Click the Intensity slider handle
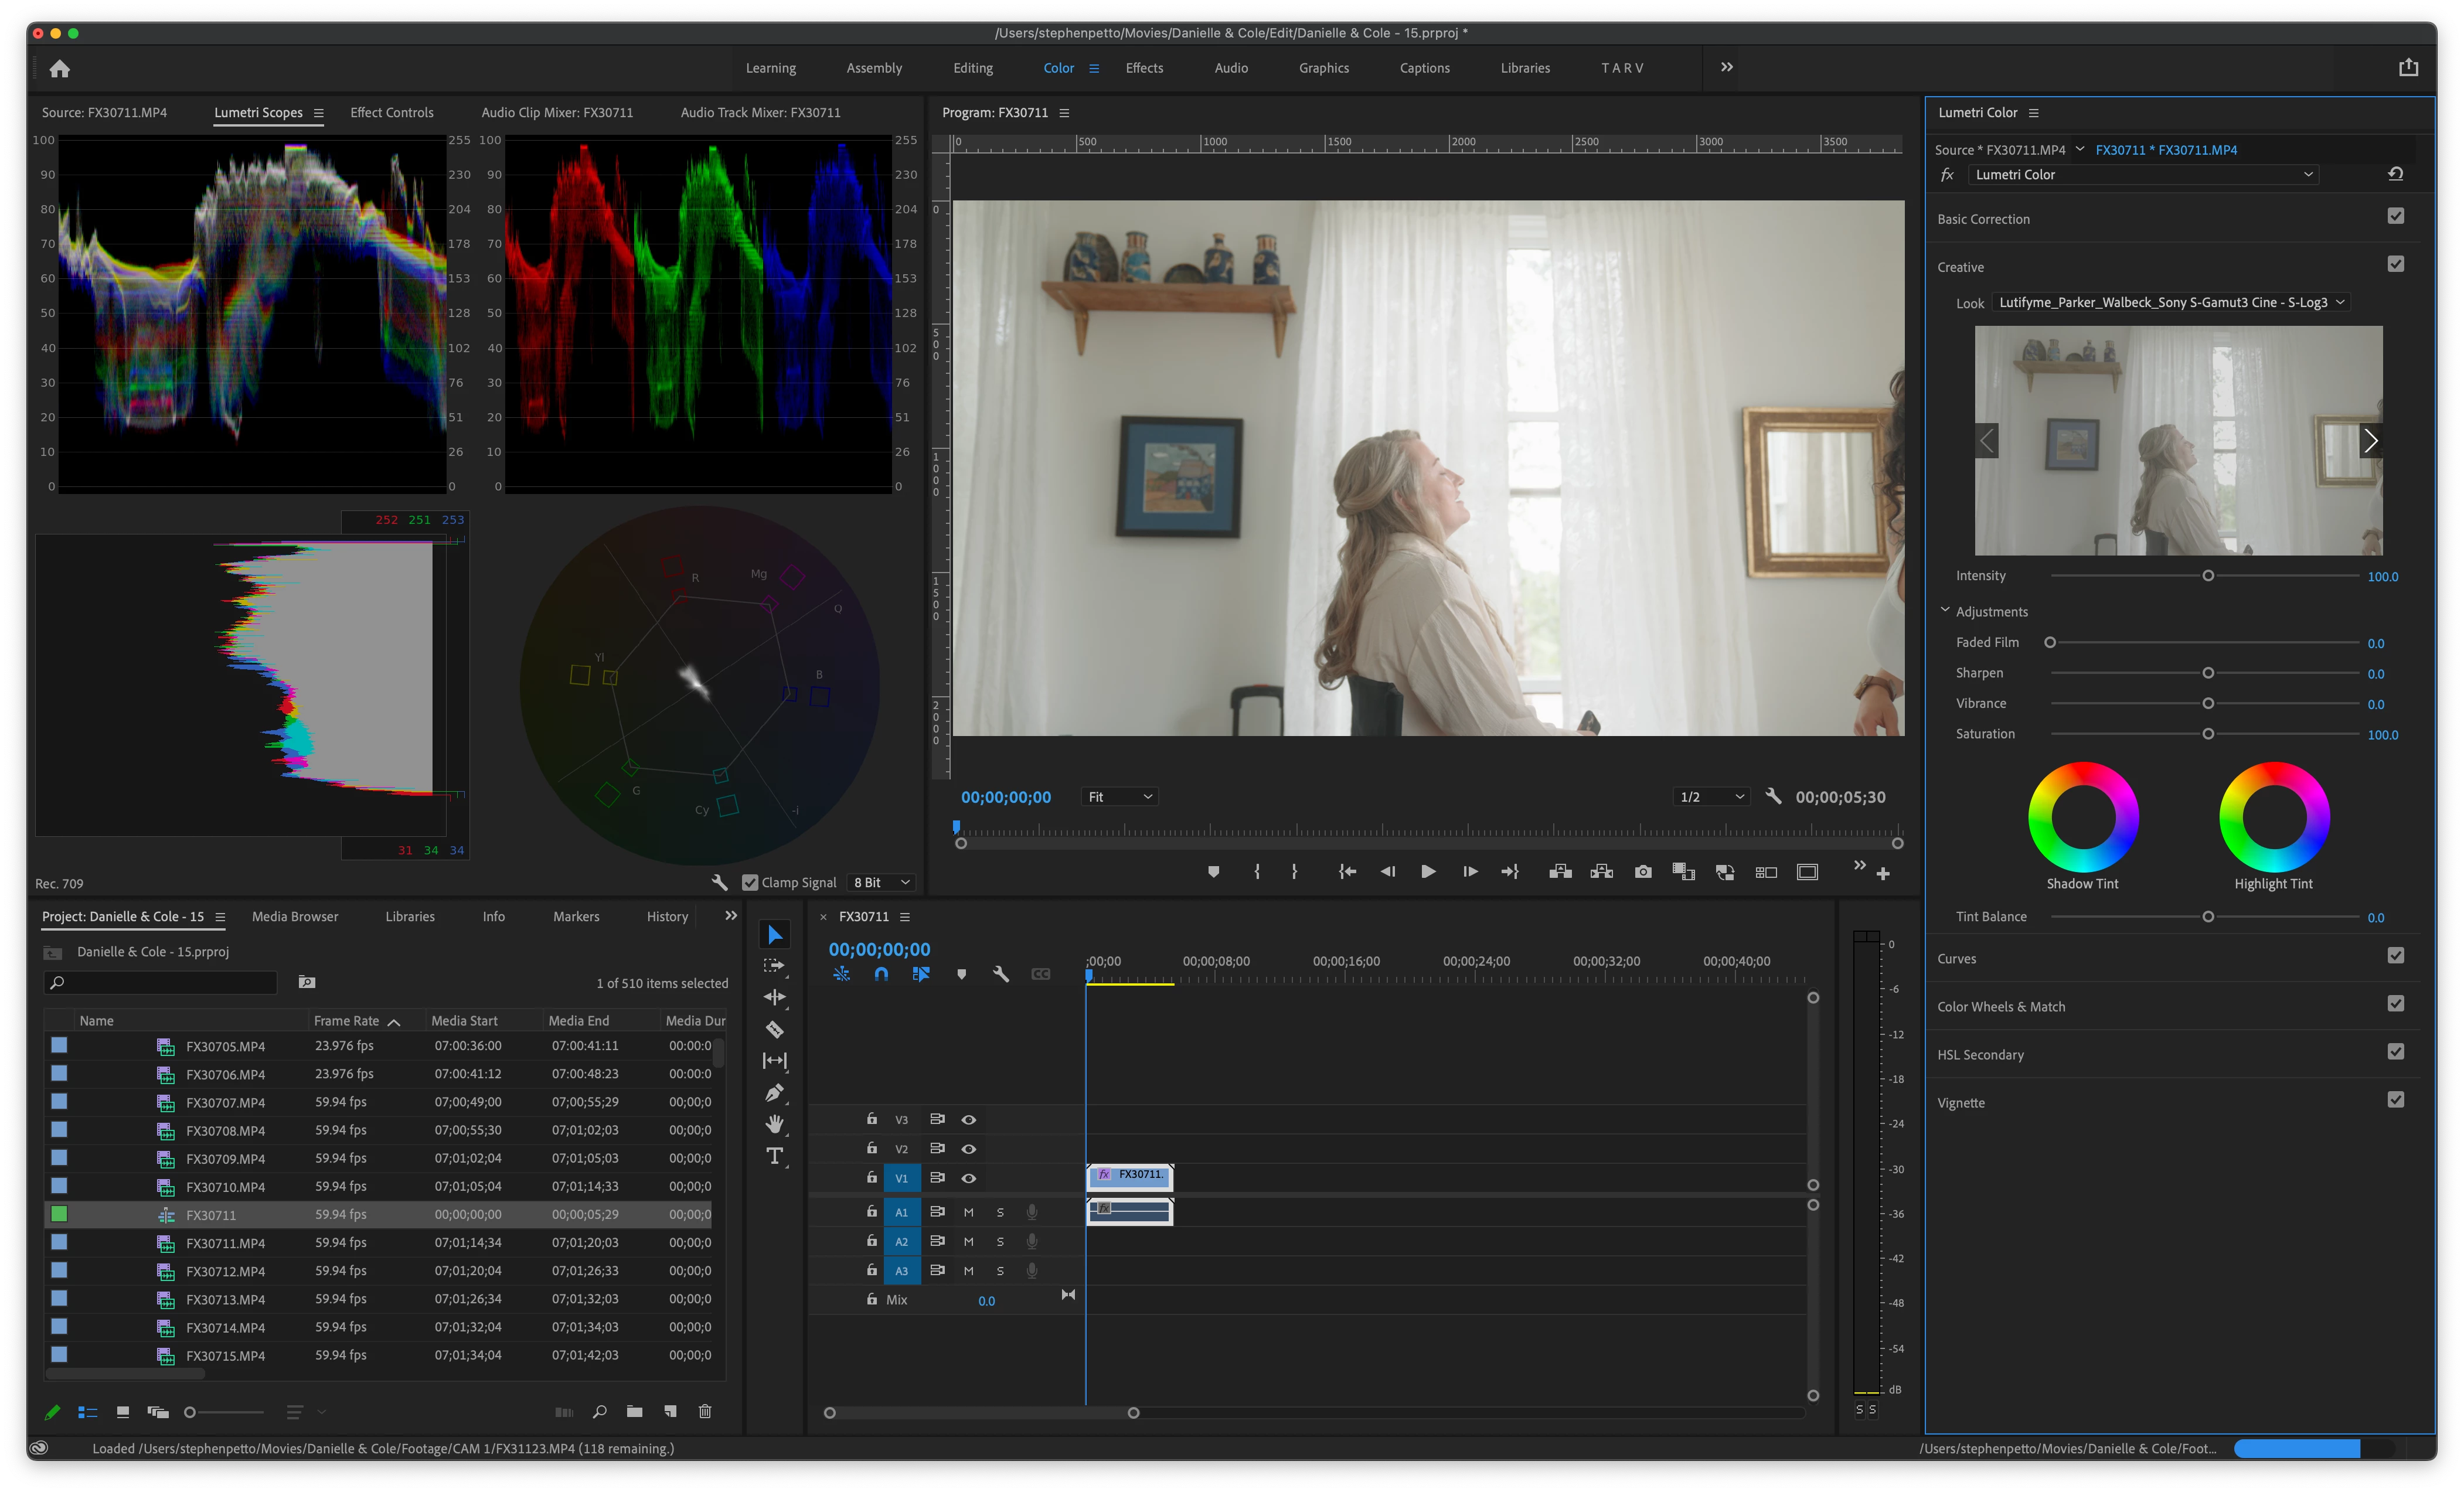 (x=2208, y=576)
